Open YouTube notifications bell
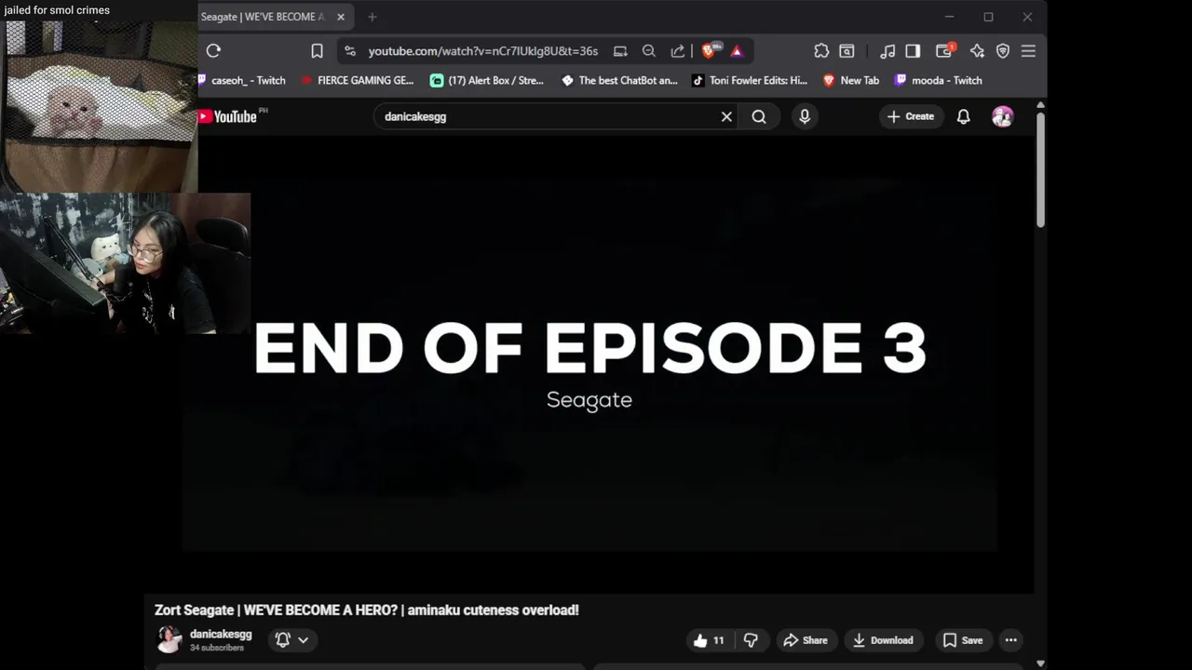 [x=964, y=116]
